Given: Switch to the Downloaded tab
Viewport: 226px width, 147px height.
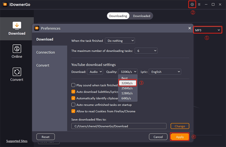Looking at the screenshot, I should coord(142,16).
